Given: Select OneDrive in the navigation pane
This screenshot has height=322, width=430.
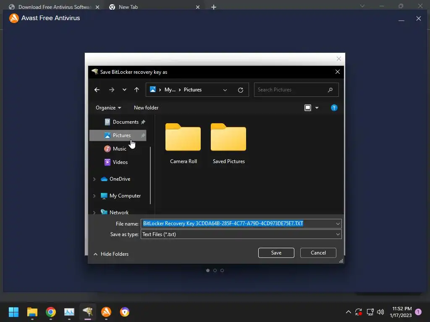Looking at the screenshot, I should 120,179.
